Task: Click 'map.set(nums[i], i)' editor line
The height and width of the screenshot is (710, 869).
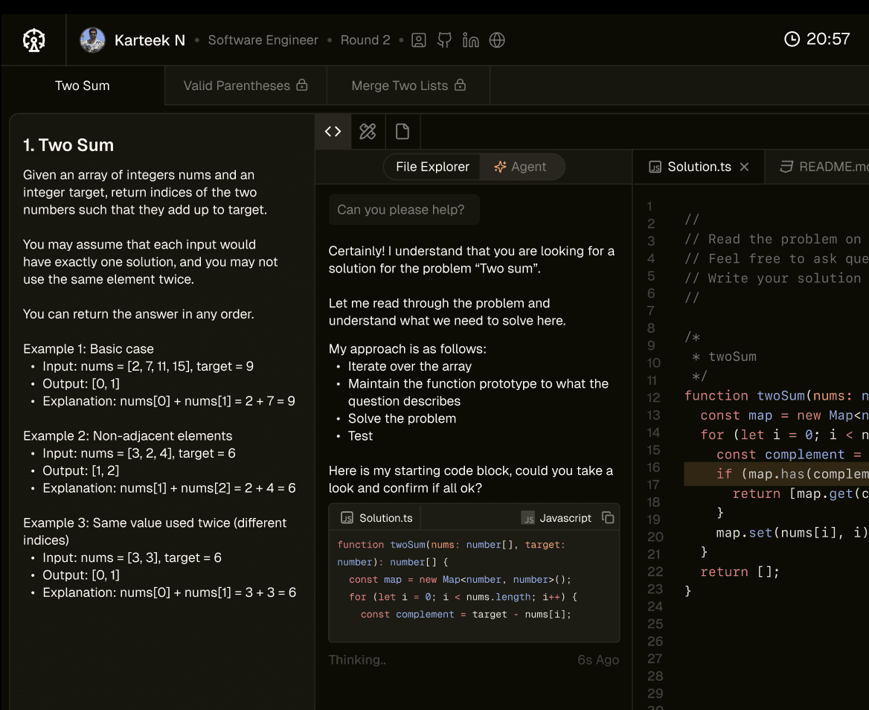Action: pyautogui.click(x=792, y=533)
